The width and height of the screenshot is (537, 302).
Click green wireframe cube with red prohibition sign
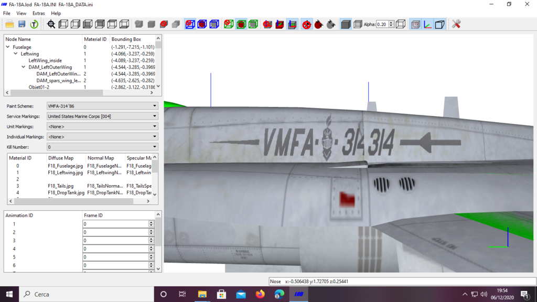point(229,24)
